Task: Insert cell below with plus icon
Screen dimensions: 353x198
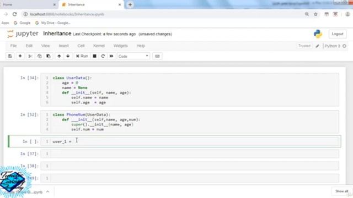Action: coord(20,56)
